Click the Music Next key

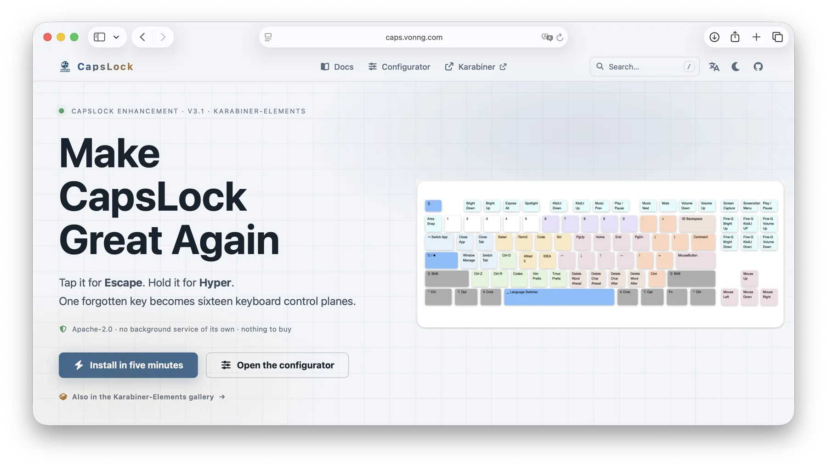coord(648,206)
